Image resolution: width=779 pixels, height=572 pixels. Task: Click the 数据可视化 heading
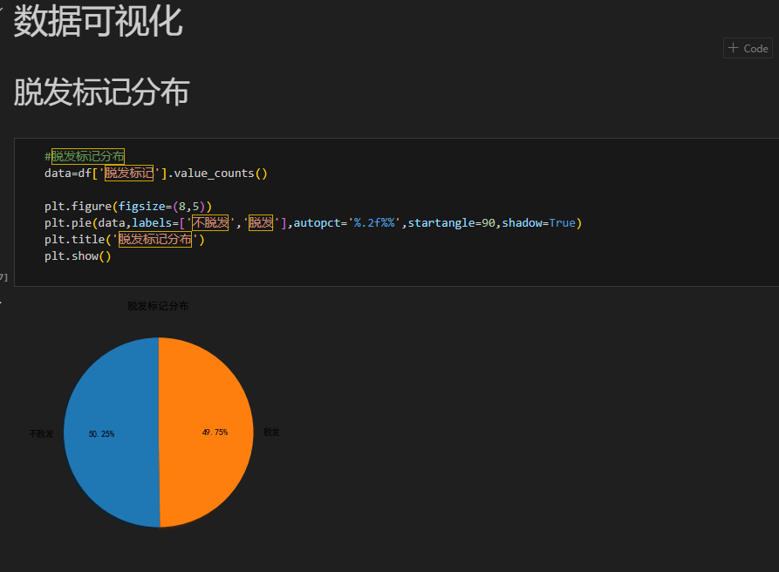click(98, 21)
